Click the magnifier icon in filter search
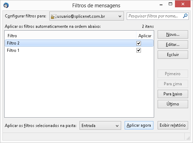Image resolution: width=193 pixels, height=143 pixels. tap(185, 16)
